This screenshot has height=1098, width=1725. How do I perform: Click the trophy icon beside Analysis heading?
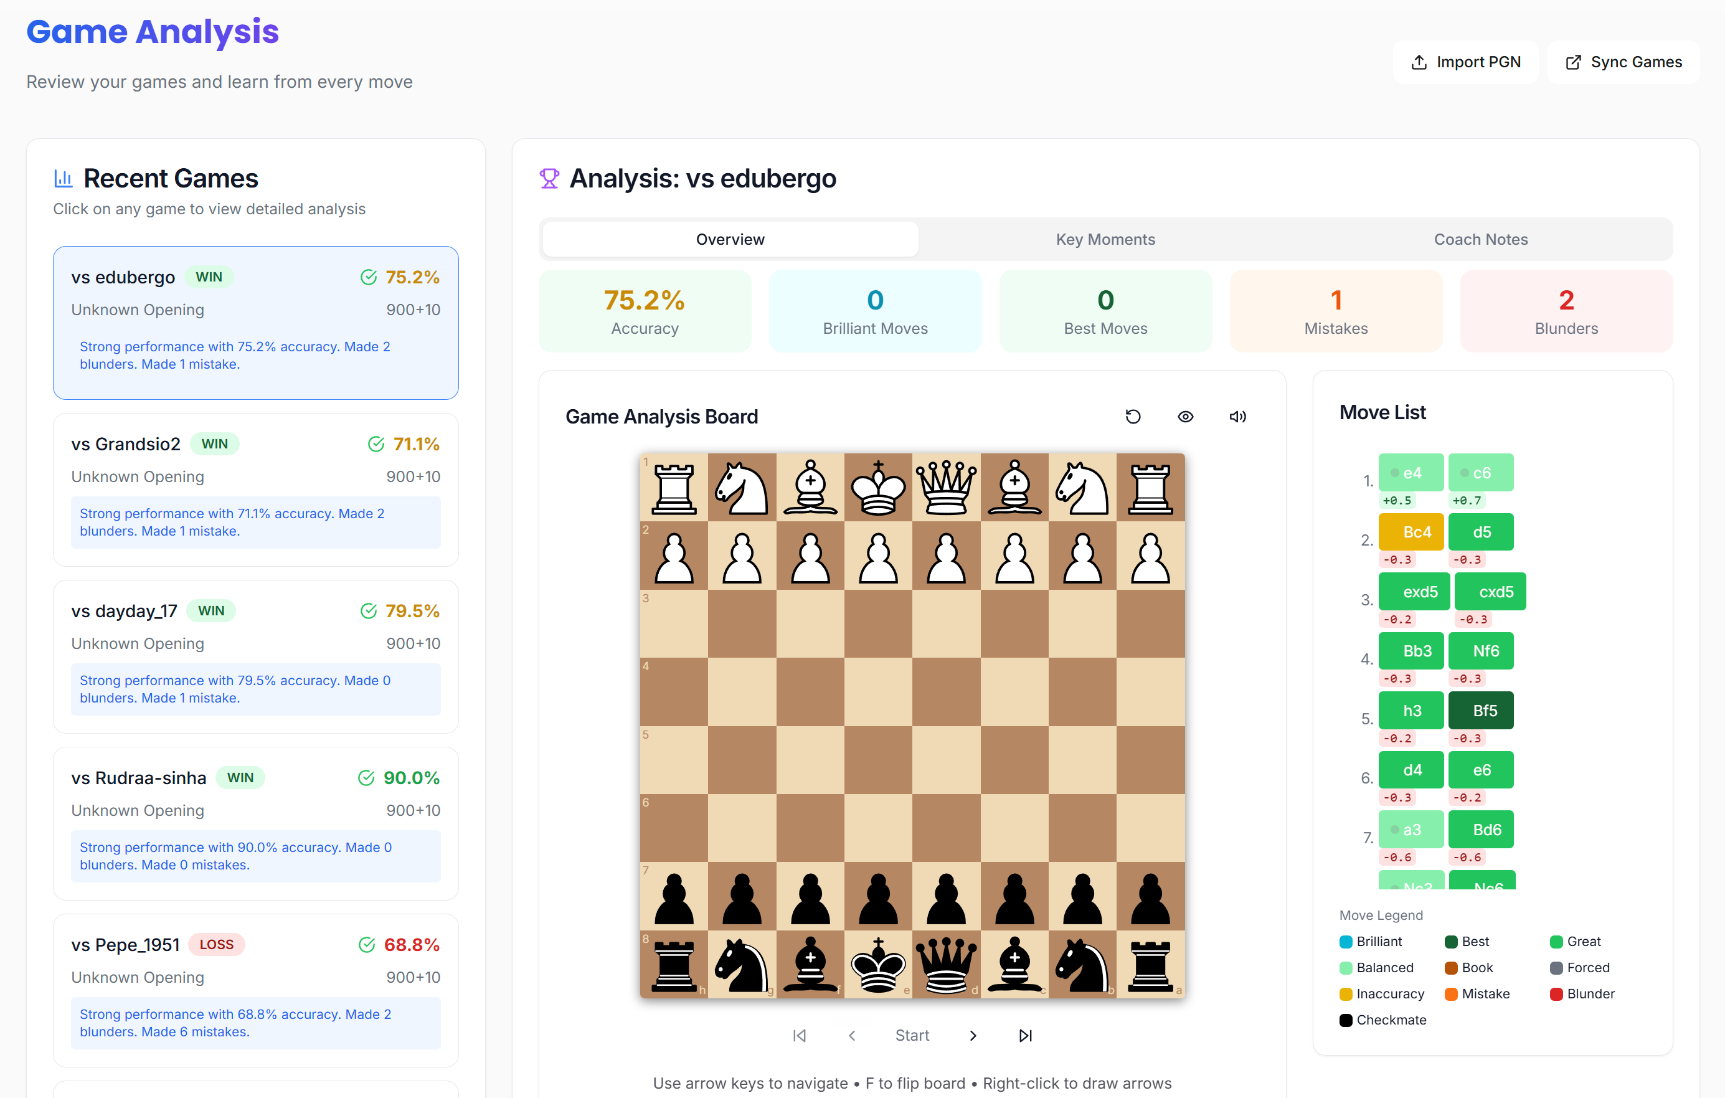click(x=549, y=178)
